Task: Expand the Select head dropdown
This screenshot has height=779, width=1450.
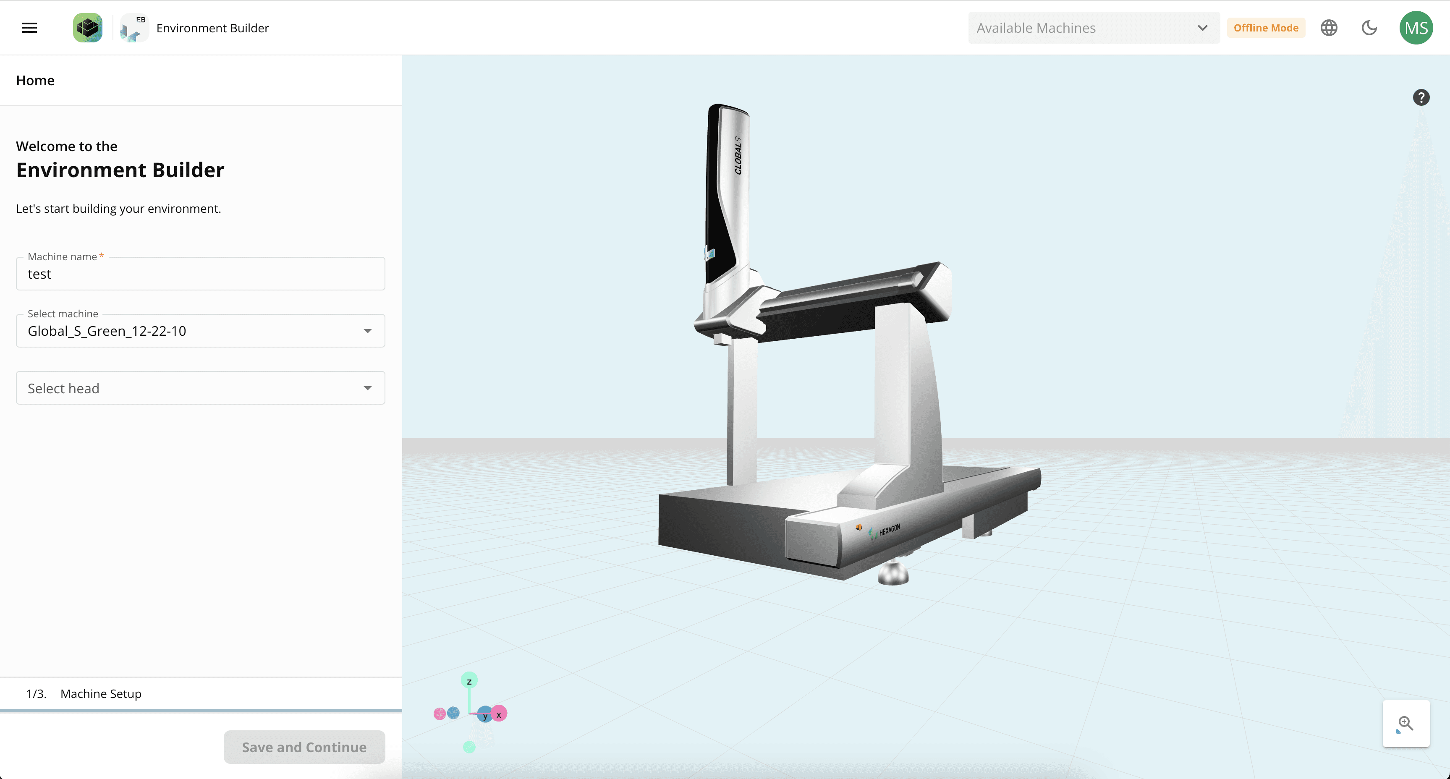Action: pyautogui.click(x=200, y=388)
